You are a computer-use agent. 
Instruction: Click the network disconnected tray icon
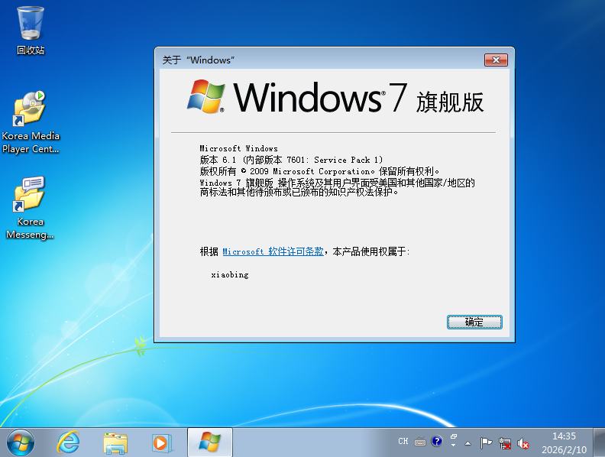(x=505, y=443)
